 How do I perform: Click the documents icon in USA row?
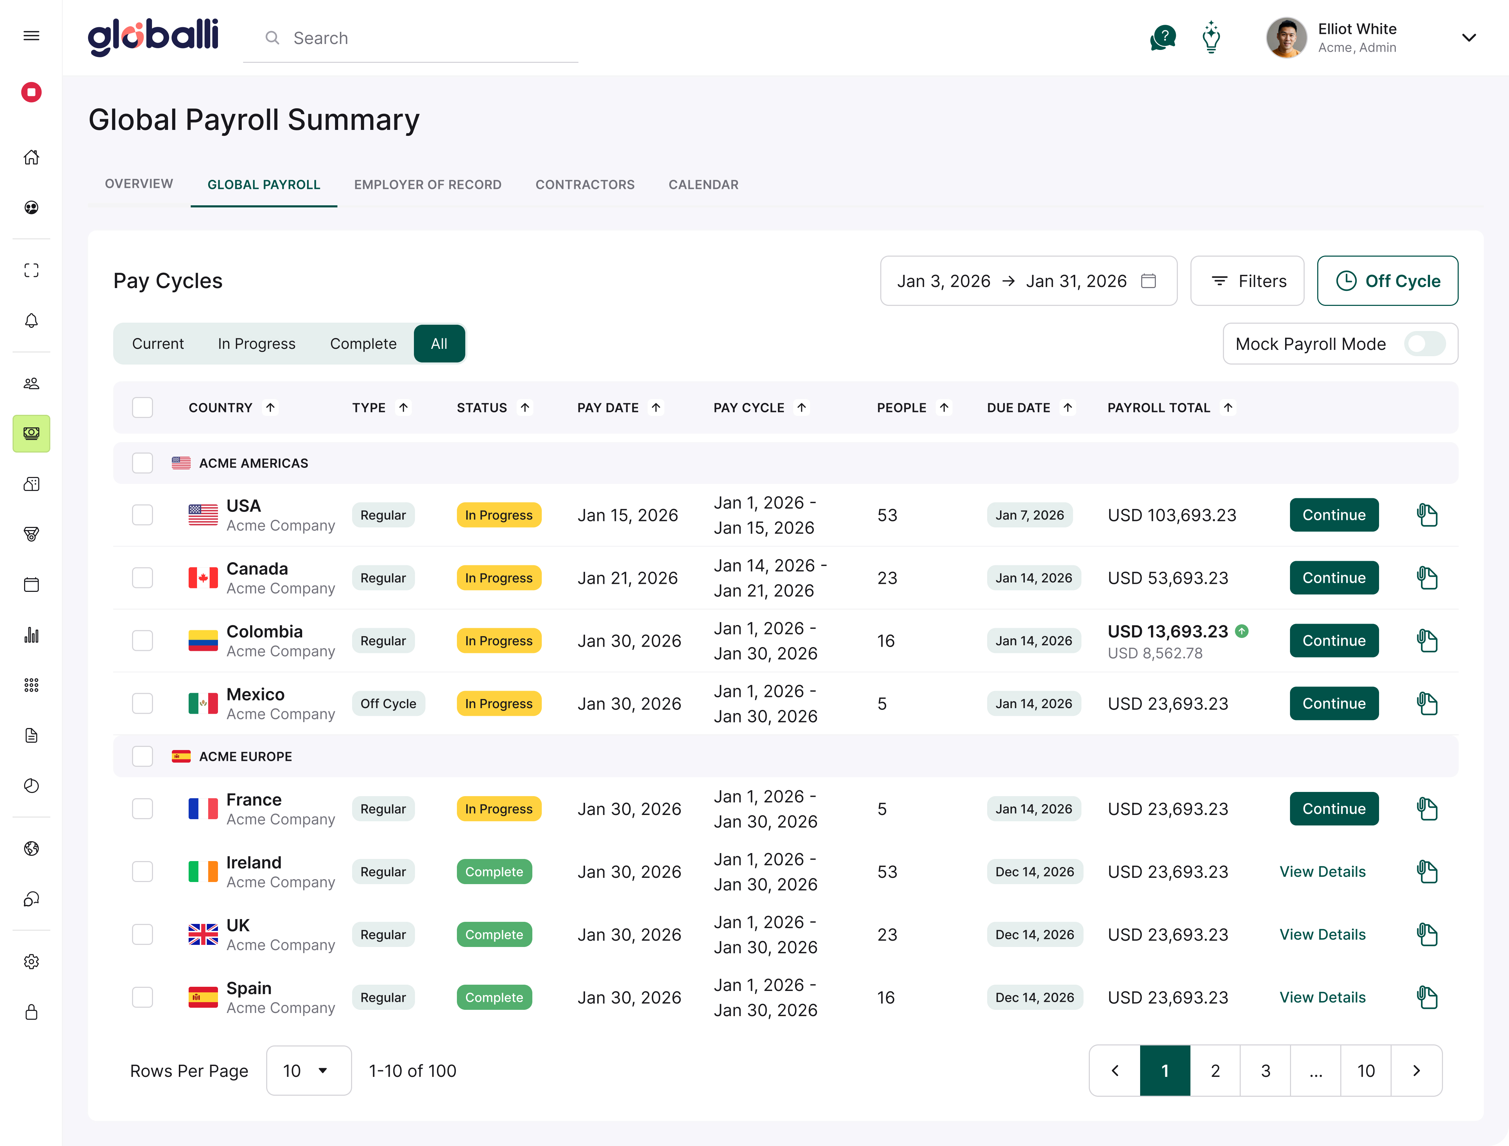[1427, 515]
